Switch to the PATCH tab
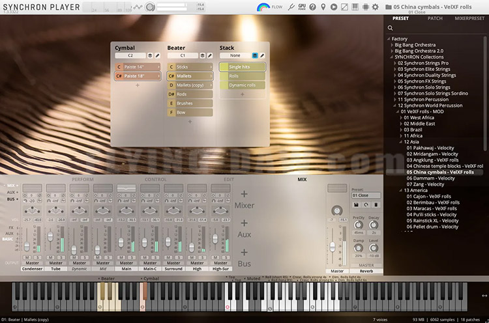This screenshot has width=489, height=323. click(x=435, y=18)
